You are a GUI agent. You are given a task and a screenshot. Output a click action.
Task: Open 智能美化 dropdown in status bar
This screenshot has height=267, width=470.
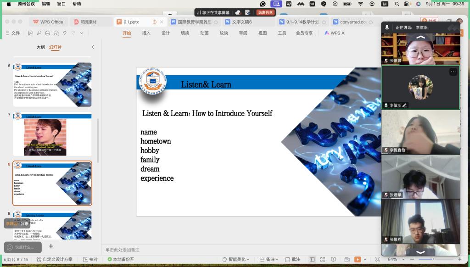tap(236, 259)
